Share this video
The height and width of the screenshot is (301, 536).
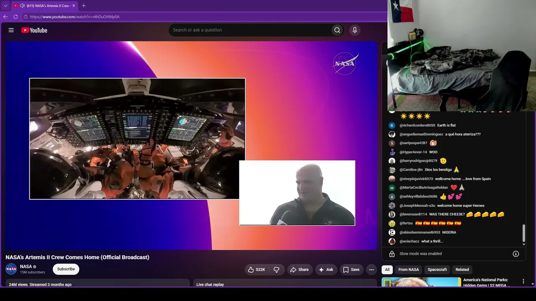299,270
